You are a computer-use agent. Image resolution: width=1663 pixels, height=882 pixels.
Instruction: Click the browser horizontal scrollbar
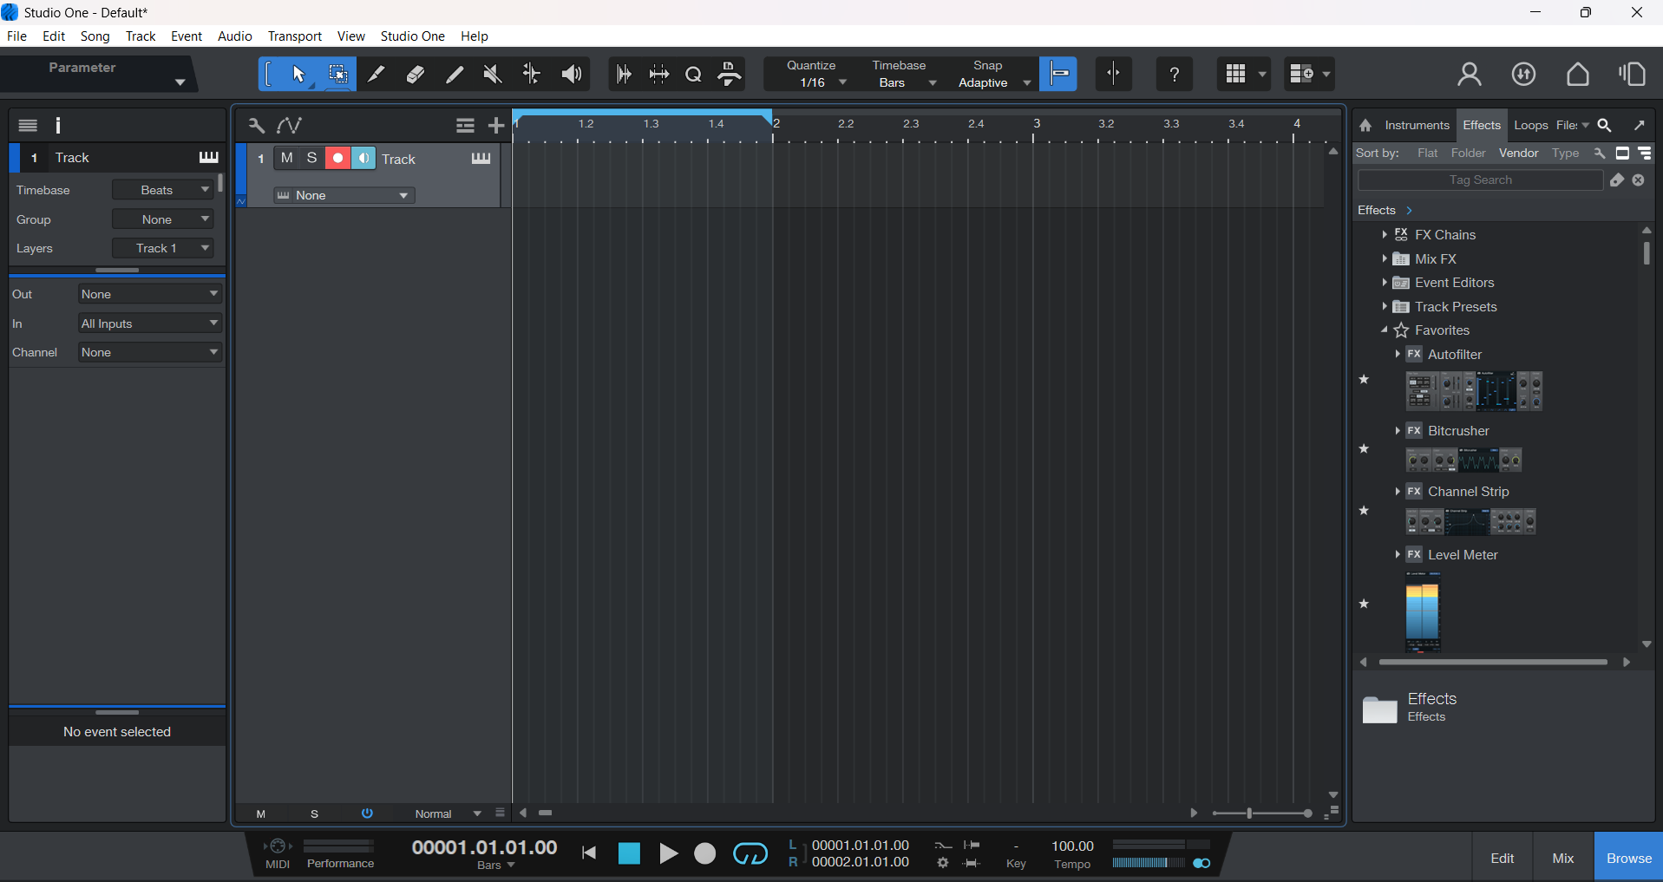click(1493, 663)
